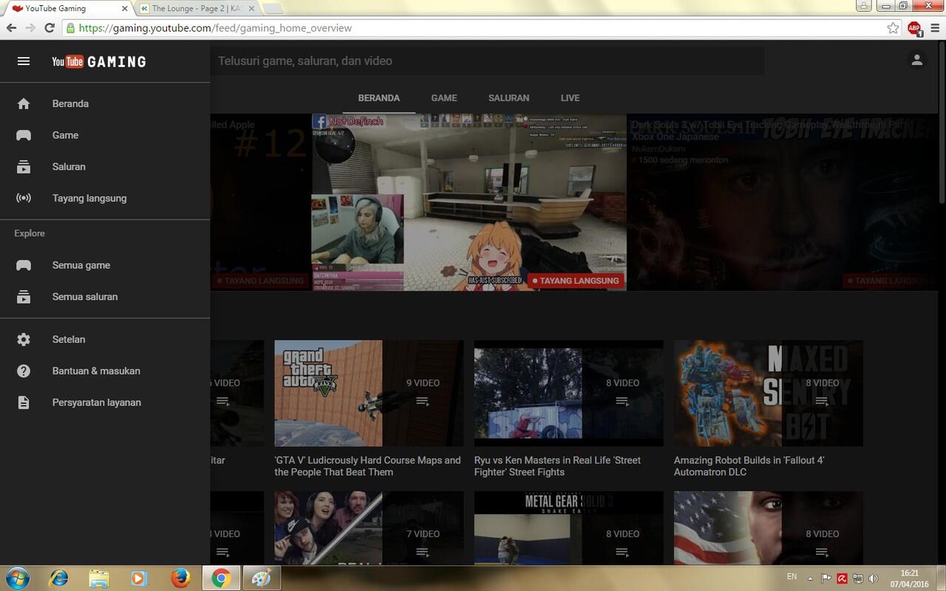Open the Adblock Plus extension icon

[x=914, y=28]
